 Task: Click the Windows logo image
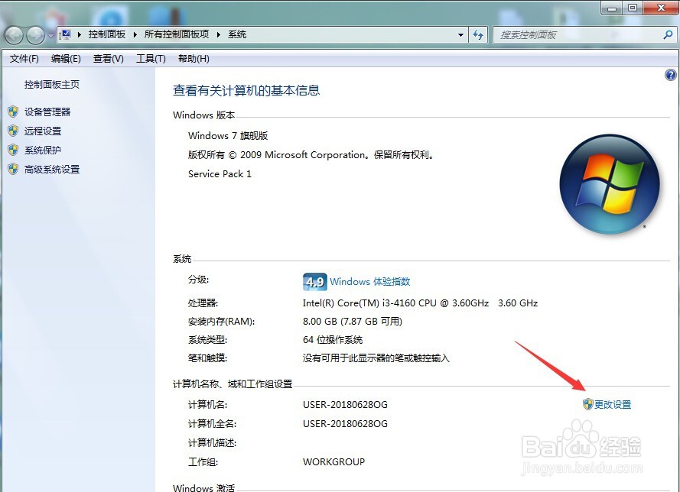(610, 184)
